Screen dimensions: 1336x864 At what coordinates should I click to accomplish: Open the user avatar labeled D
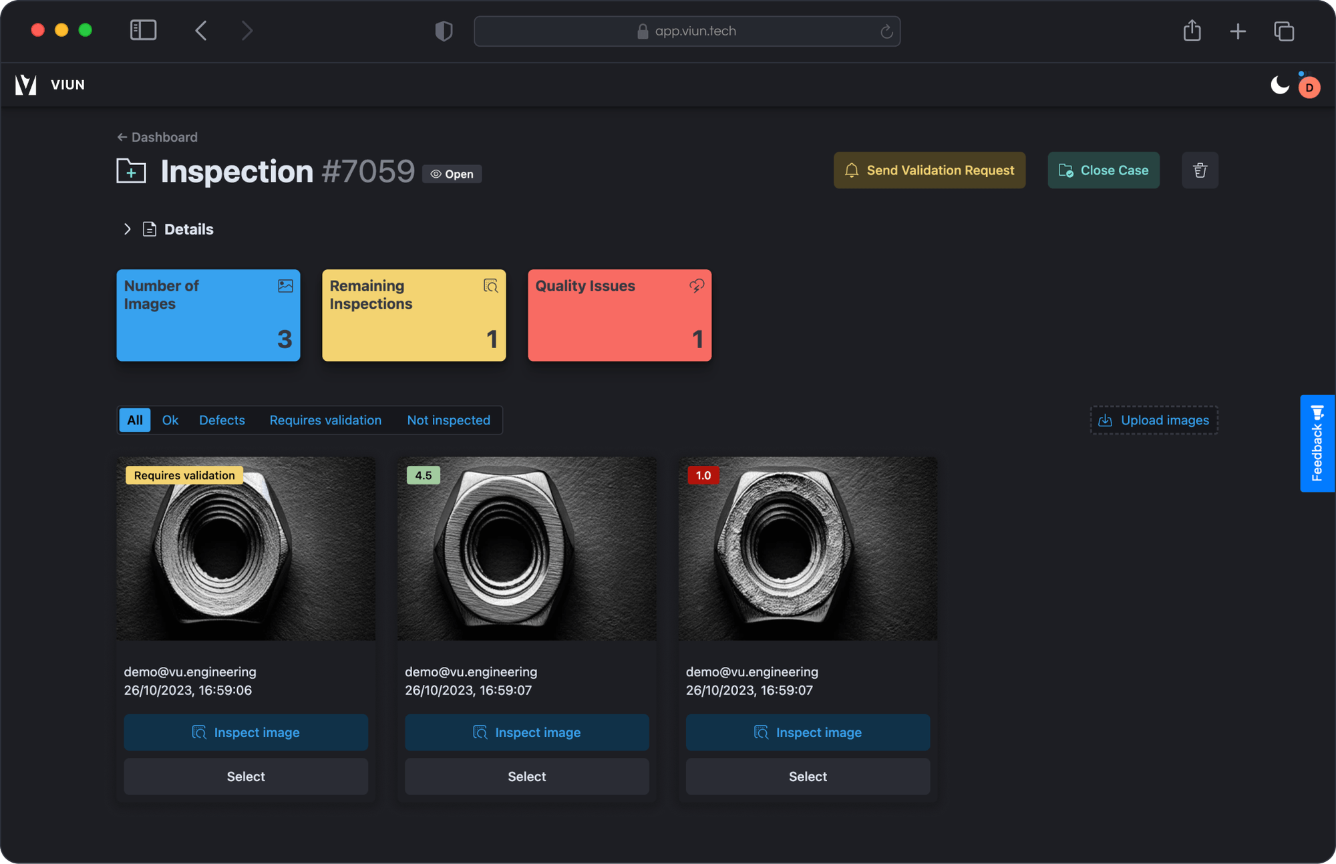(1308, 86)
